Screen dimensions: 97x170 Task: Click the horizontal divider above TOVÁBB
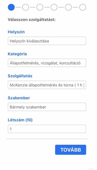coord(47,139)
